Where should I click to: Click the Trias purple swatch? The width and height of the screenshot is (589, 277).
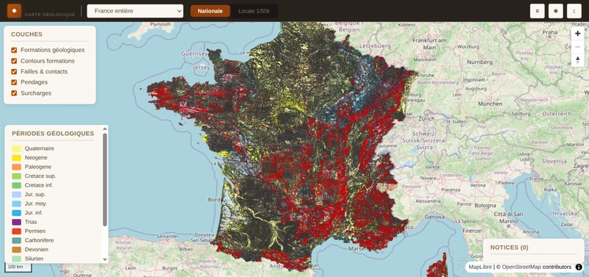point(16,222)
